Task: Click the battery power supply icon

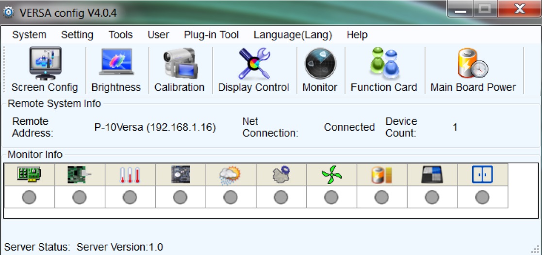Action: pos(381,175)
